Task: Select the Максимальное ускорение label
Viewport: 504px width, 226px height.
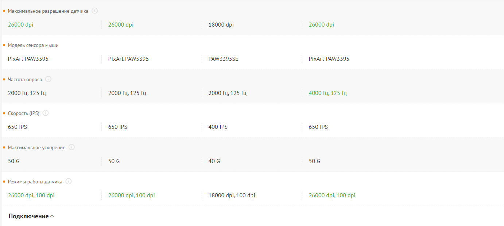Action: click(x=37, y=147)
